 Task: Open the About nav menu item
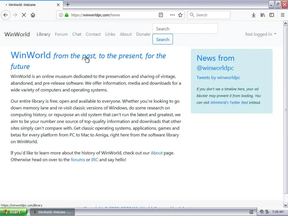click(126, 34)
